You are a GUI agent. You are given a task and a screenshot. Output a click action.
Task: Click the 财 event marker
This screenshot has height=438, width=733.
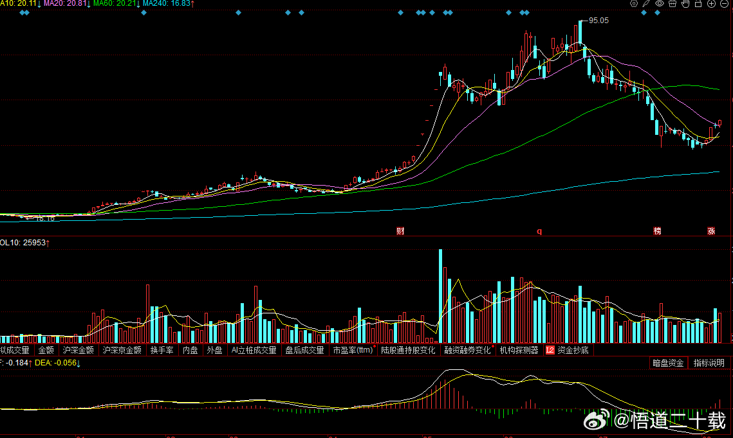tap(400, 231)
